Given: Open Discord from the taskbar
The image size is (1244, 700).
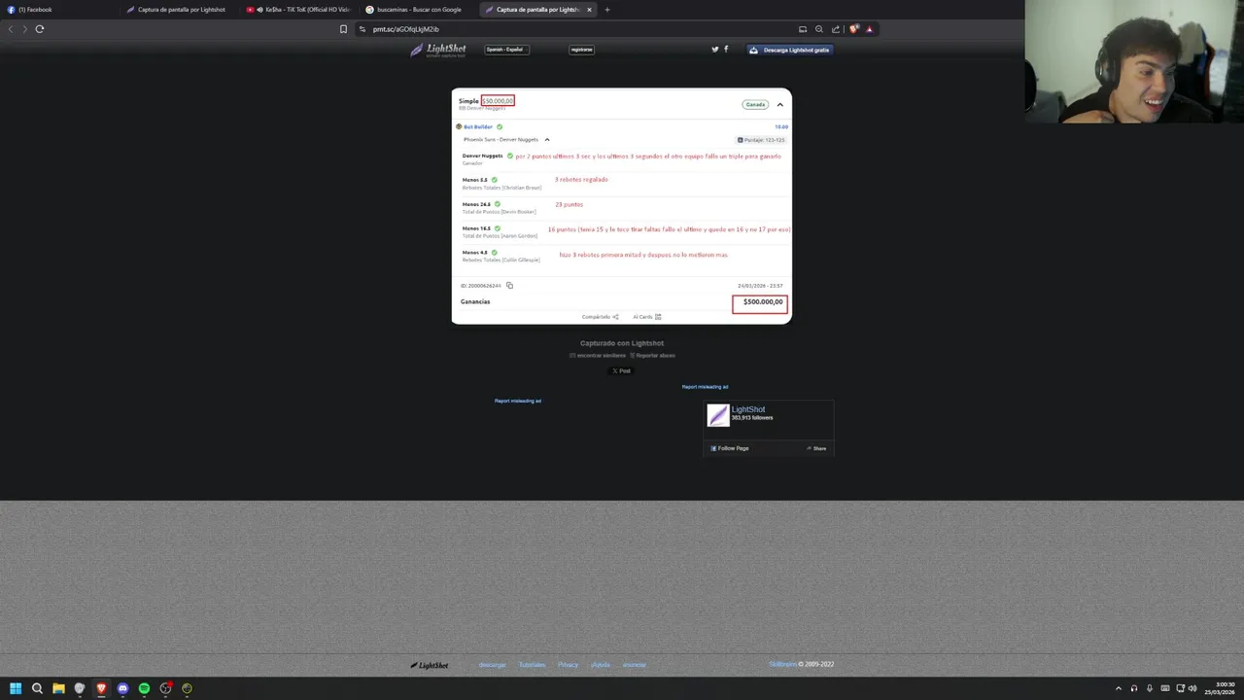Looking at the screenshot, I should (x=122, y=688).
